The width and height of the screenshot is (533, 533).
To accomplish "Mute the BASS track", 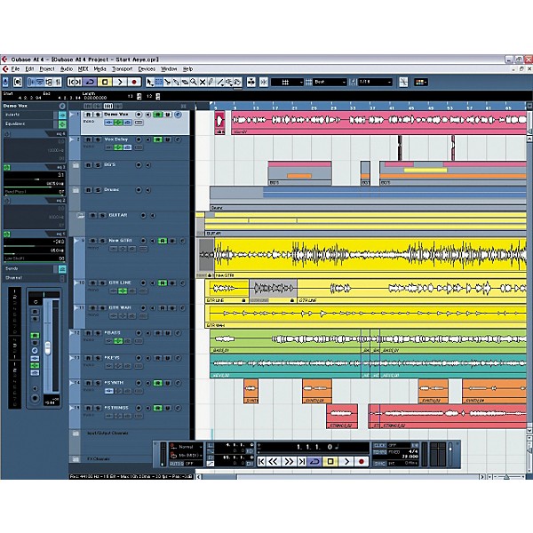I will [88, 333].
